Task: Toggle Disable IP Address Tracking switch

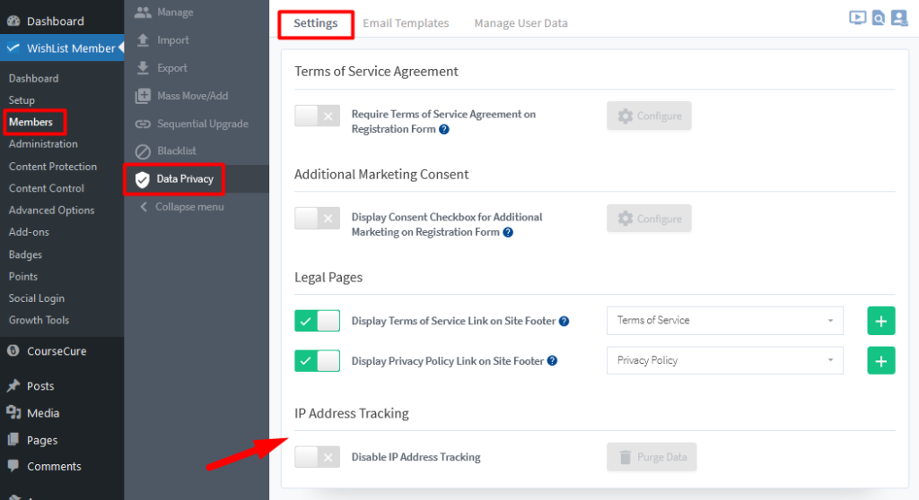Action: coord(317,457)
